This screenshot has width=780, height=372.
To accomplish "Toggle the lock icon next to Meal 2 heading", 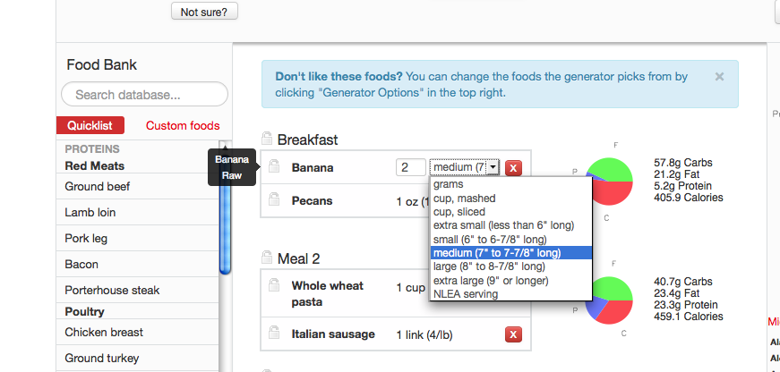I will 267,258.
